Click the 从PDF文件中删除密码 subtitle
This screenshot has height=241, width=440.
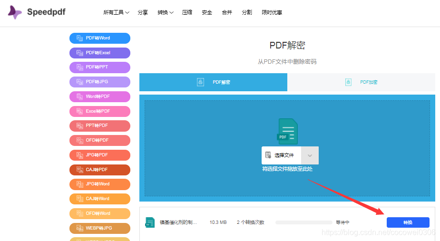click(x=287, y=62)
